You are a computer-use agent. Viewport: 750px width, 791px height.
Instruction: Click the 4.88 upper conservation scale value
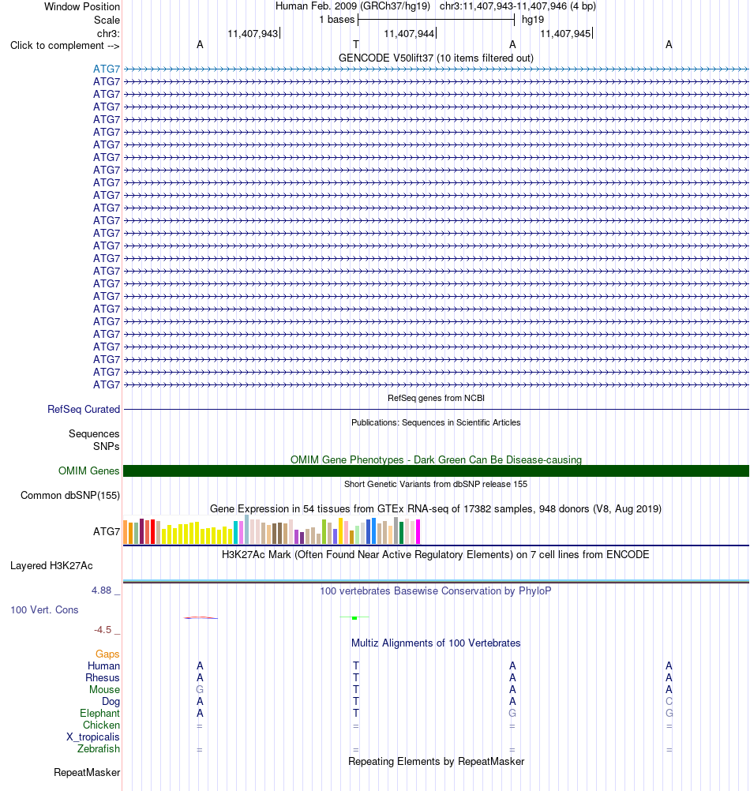[101, 590]
